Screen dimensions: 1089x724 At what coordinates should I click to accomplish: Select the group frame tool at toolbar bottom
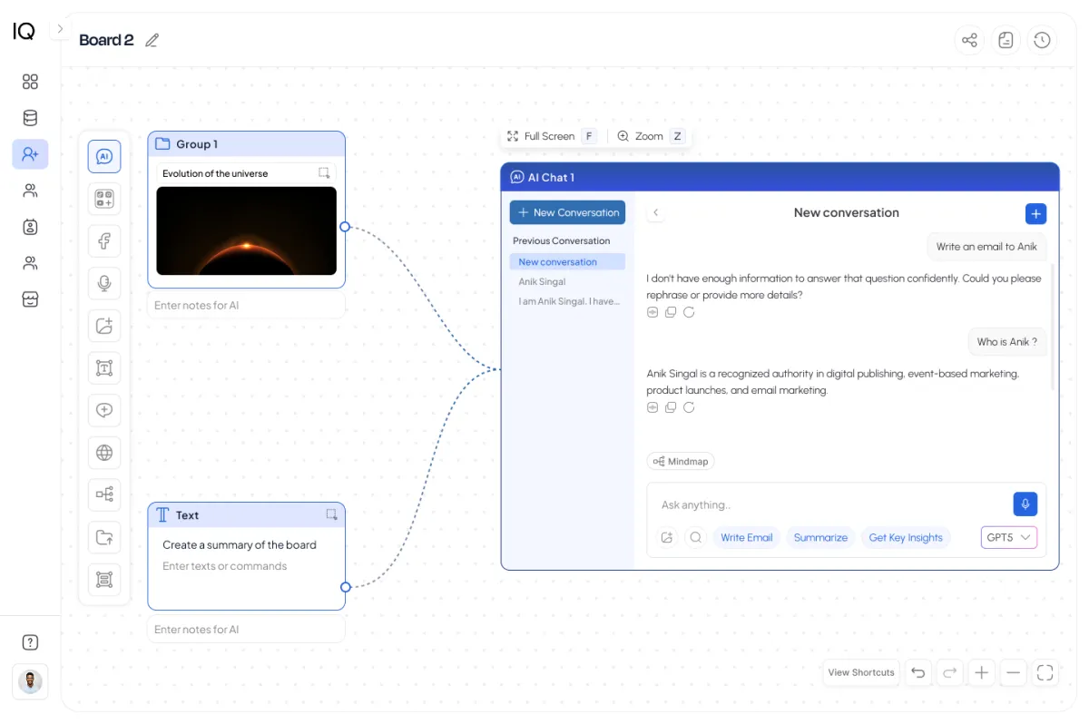tap(104, 579)
